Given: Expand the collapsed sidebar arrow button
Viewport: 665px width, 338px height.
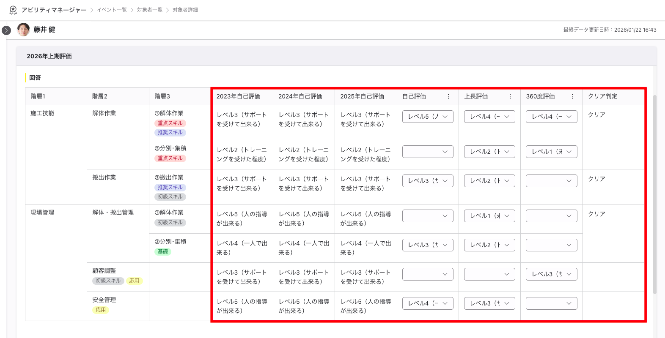Looking at the screenshot, I should 6,30.
